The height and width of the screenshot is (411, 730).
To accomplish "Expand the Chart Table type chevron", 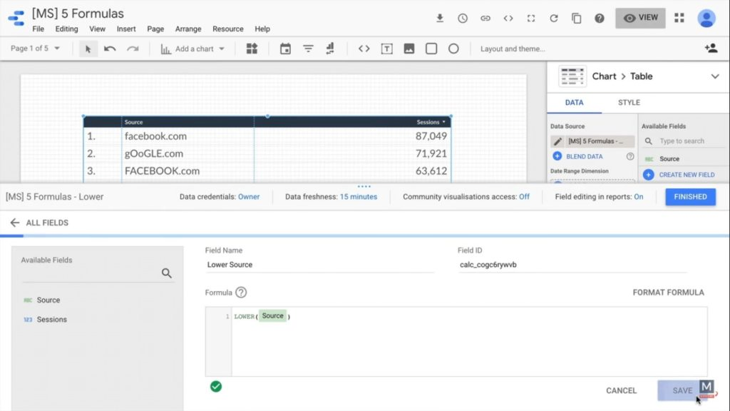I will [715, 76].
